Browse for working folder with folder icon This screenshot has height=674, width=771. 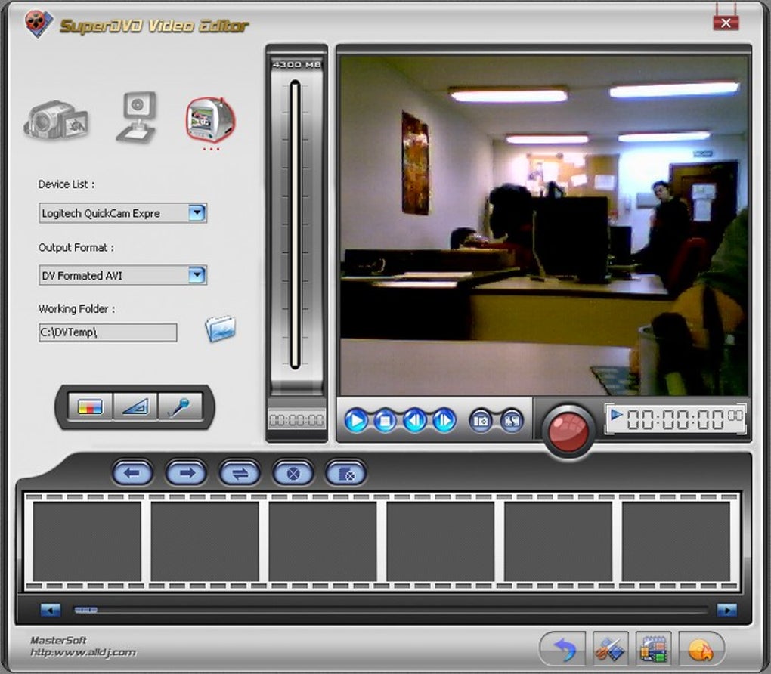(x=220, y=329)
